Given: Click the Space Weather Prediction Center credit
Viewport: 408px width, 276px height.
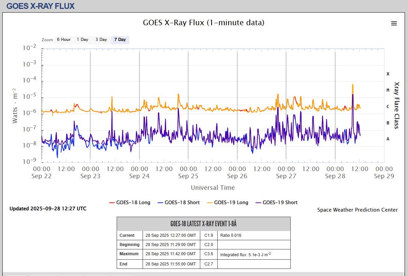Looking at the screenshot, I should 357,210.
